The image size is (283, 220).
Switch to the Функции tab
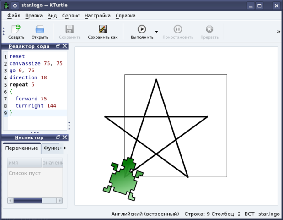click(x=52, y=148)
